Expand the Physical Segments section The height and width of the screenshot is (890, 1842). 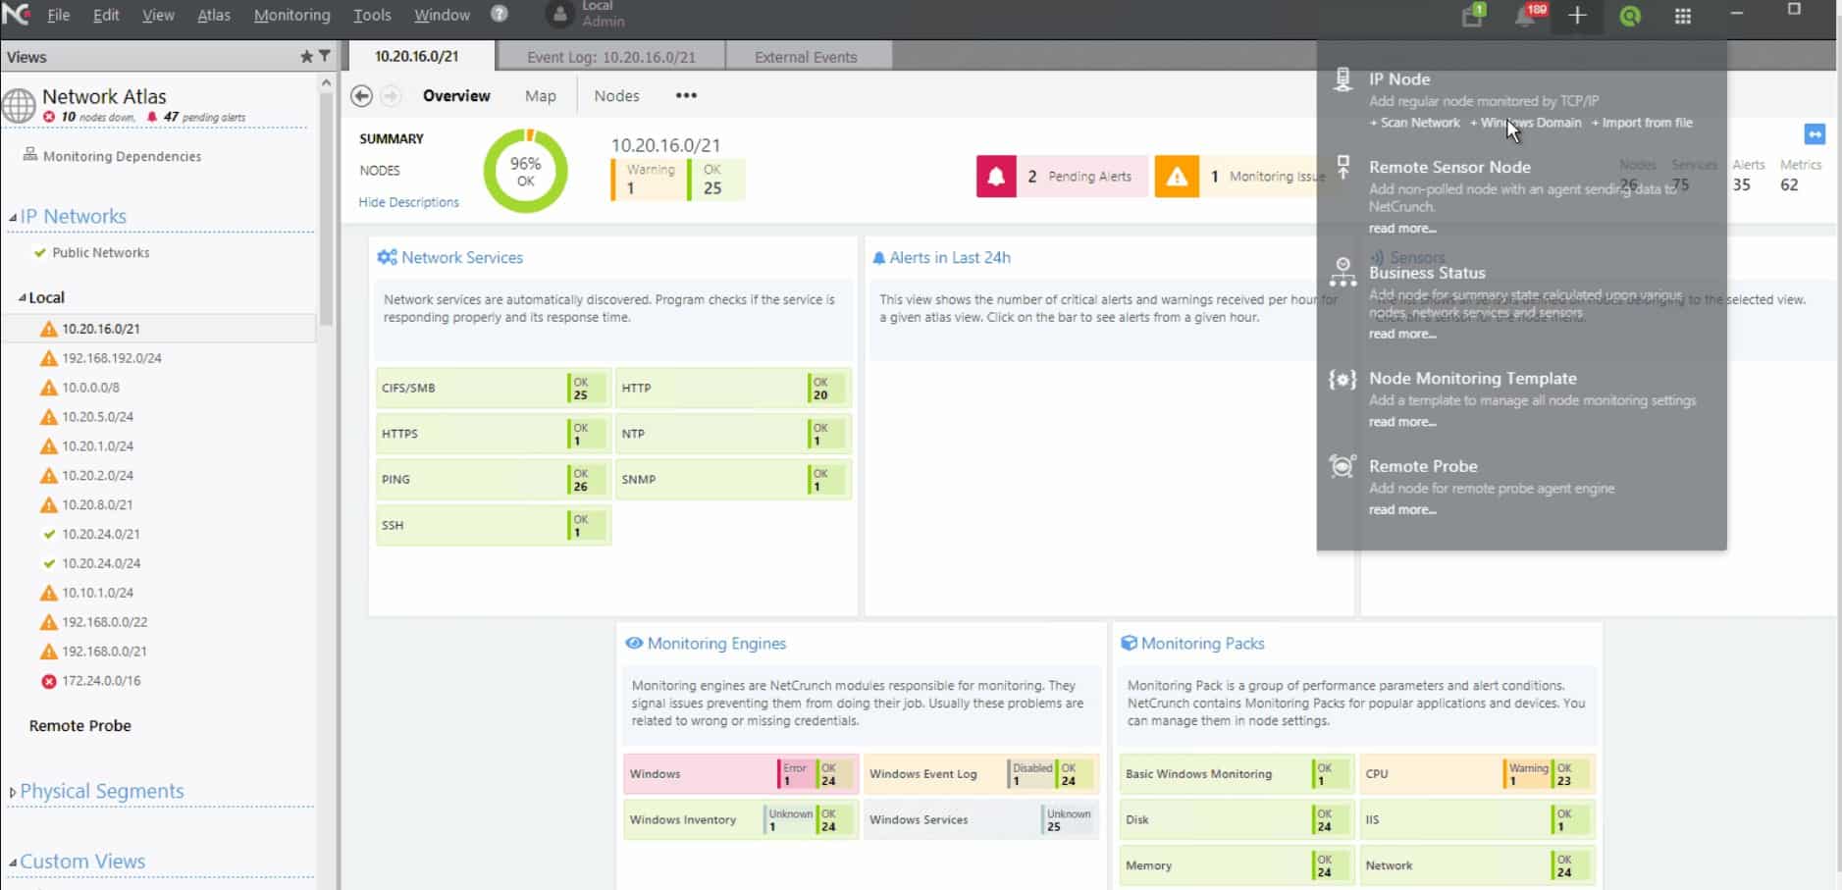pos(13,792)
